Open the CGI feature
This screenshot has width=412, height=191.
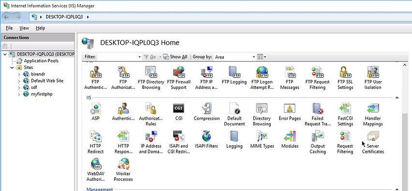178,112
